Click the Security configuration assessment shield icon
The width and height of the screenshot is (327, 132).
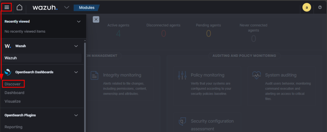(182, 122)
